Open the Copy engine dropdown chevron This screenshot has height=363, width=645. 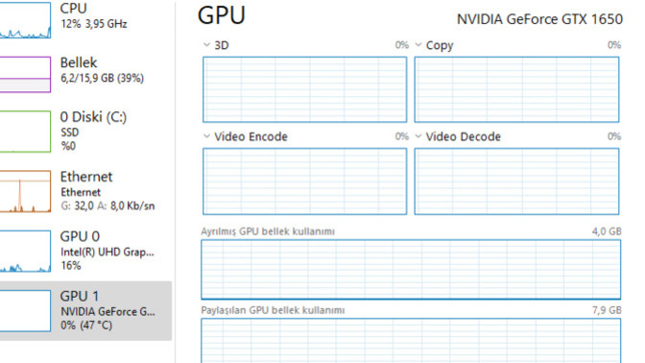[x=418, y=45]
